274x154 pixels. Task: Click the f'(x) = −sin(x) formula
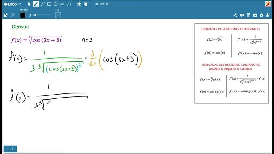pos(250,53)
